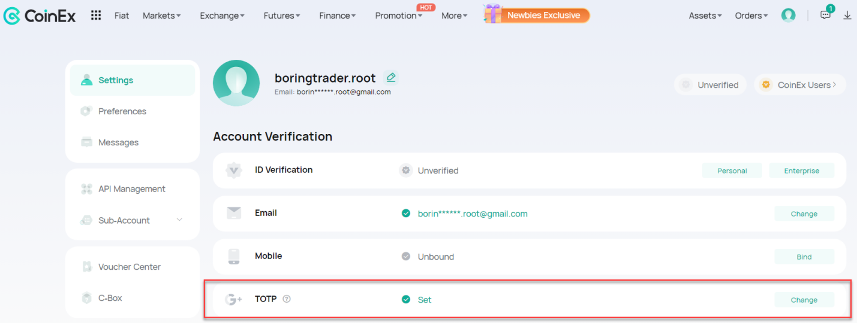Click the download app icon
Screen dimensions: 857x323
(847, 16)
